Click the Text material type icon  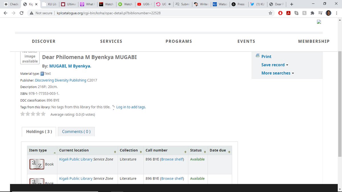42,74
